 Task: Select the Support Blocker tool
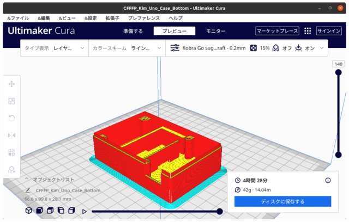[x=11, y=169]
